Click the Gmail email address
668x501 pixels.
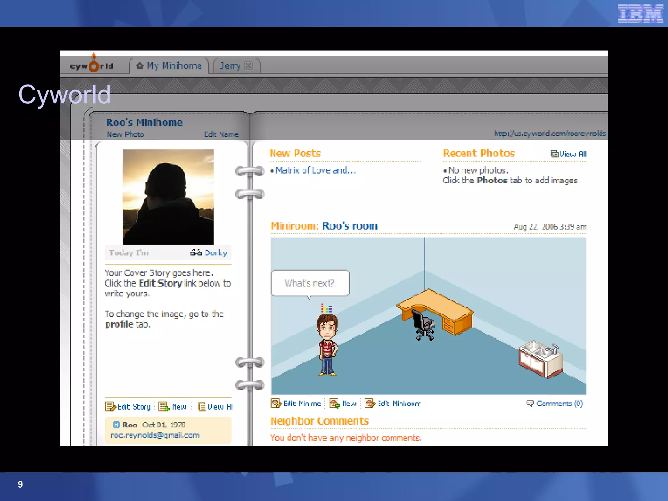[155, 435]
